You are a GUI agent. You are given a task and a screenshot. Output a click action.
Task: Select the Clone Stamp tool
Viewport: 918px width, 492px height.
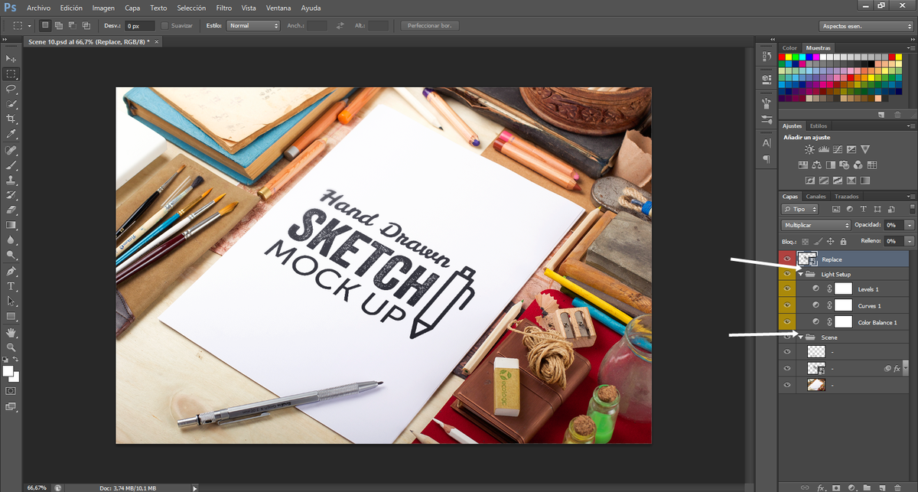11,180
